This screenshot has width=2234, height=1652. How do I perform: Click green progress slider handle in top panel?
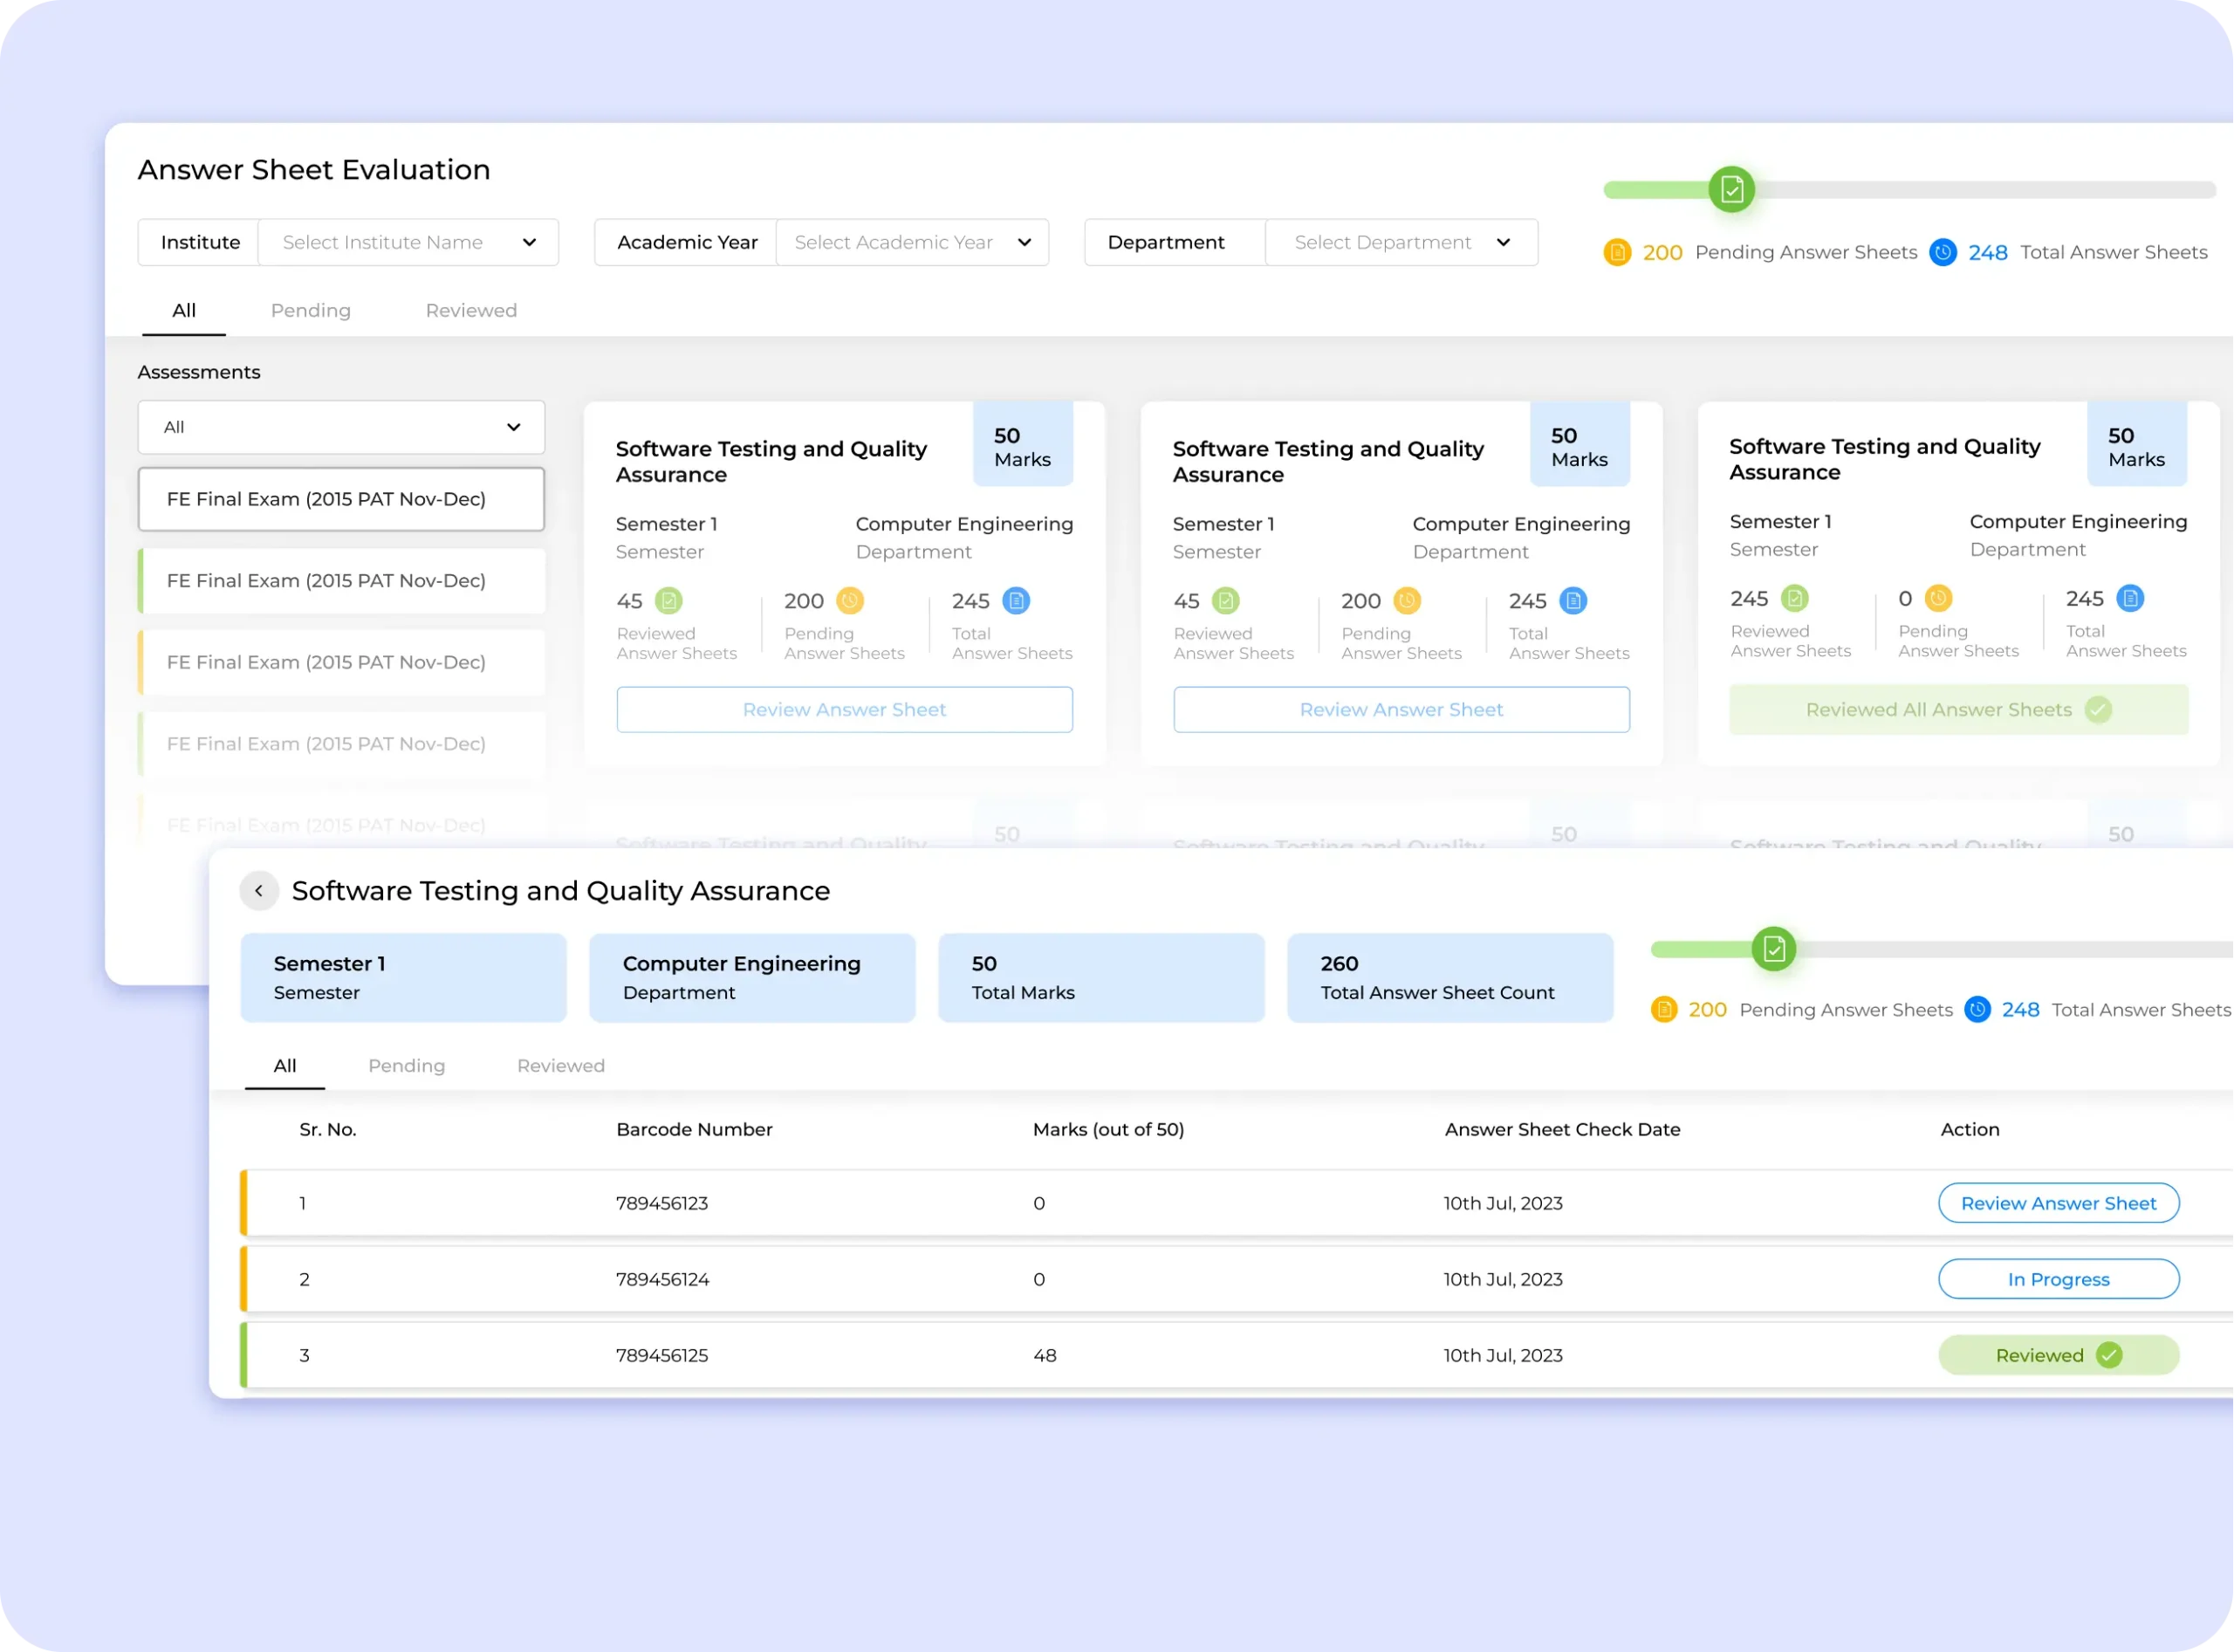pyautogui.click(x=1731, y=190)
